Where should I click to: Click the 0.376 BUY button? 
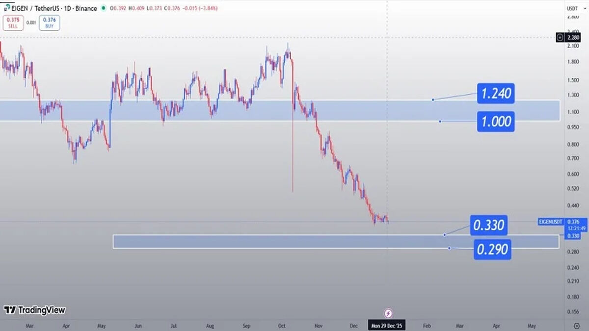[x=50, y=23]
